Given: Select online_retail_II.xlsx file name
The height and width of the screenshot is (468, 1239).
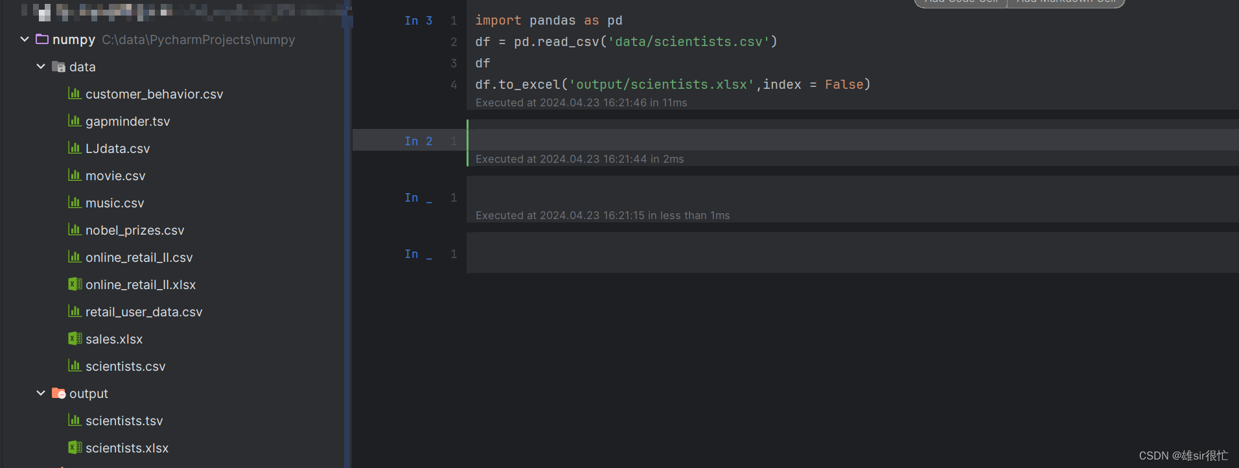Looking at the screenshot, I should tap(141, 285).
